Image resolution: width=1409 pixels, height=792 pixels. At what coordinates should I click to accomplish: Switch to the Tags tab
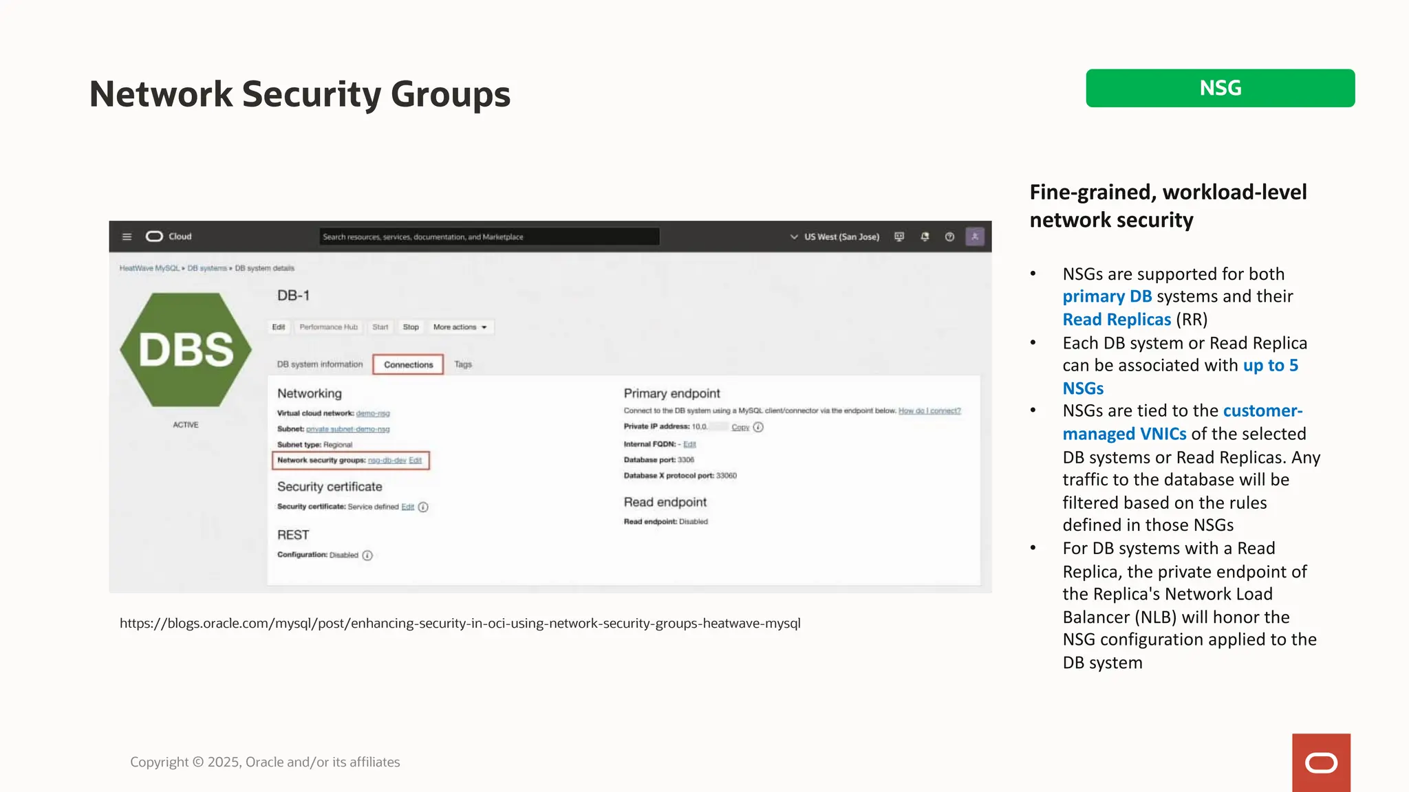(x=463, y=364)
